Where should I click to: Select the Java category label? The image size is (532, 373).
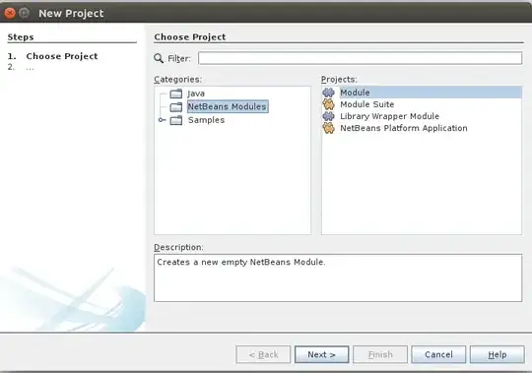point(196,93)
